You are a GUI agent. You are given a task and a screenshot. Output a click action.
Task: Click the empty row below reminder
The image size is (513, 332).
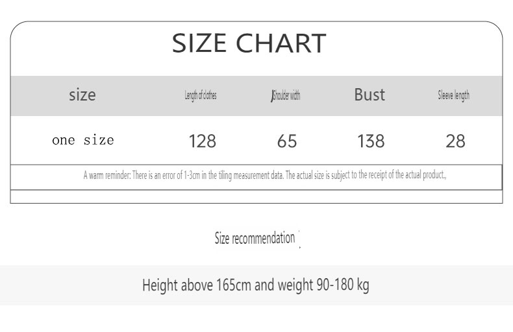(256, 196)
